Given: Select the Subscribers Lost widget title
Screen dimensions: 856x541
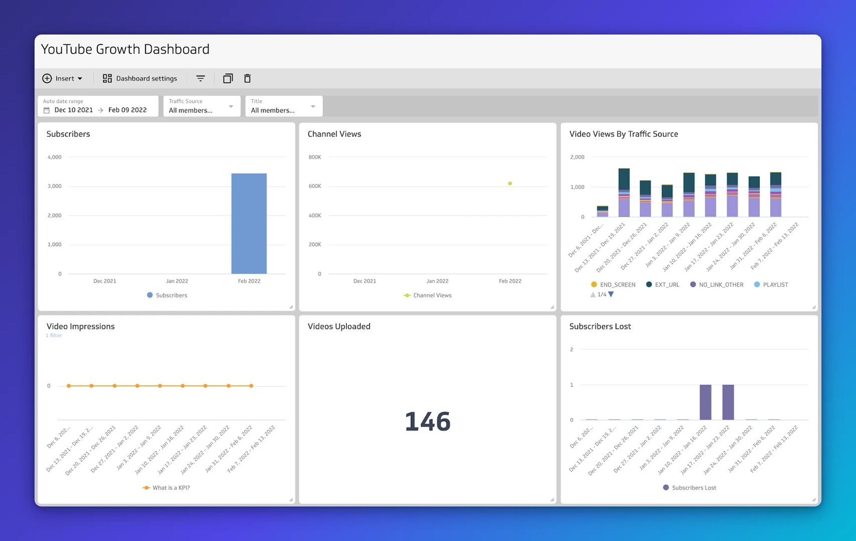Looking at the screenshot, I should coord(600,327).
